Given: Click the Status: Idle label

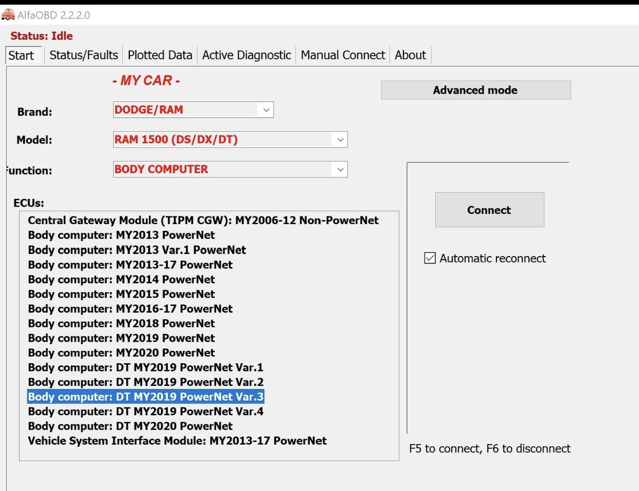Looking at the screenshot, I should (x=42, y=36).
